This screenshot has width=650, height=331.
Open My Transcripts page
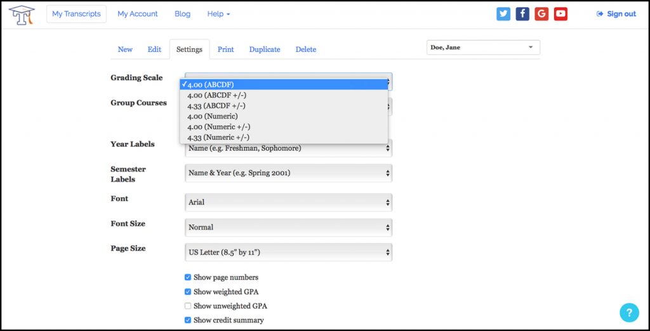[x=76, y=14]
